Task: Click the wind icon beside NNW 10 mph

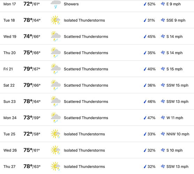Action: (x=163, y=134)
